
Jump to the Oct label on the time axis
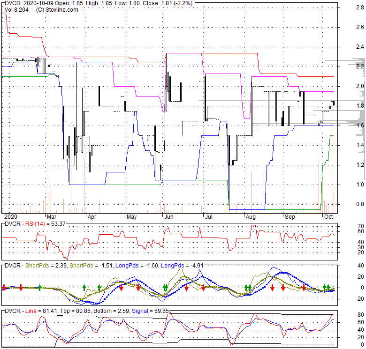(x=328, y=217)
